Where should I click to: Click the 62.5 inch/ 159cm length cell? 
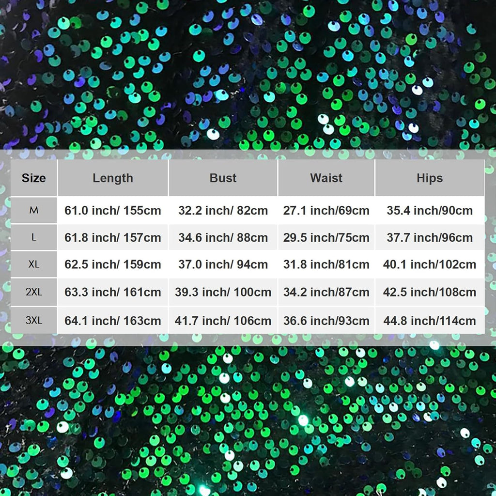pos(113,264)
